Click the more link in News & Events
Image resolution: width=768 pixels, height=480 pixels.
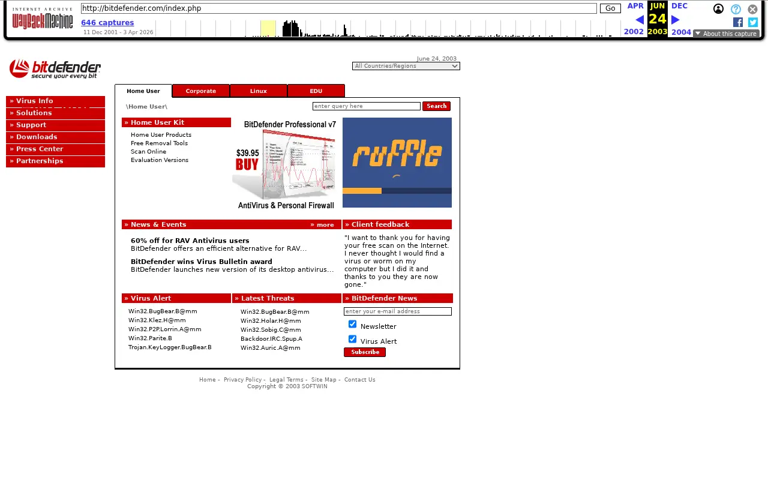point(323,225)
